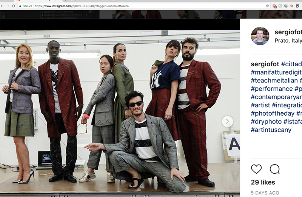The image size is (302, 197).
Task: Click the green Secure padlock indicator
Action: tap(25, 6)
